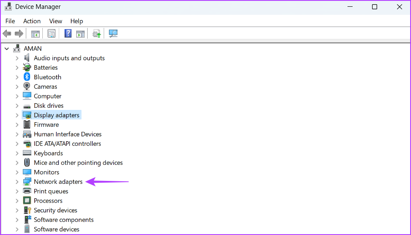Click Scan for hardware changes icon

point(113,33)
